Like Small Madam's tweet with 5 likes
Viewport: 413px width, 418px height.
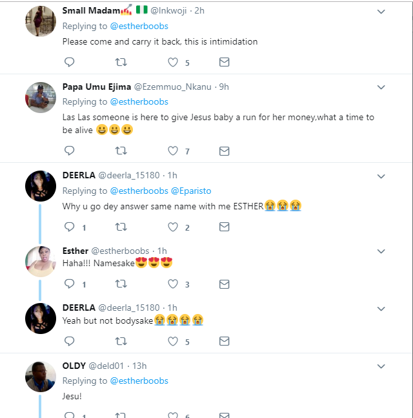[x=173, y=63]
